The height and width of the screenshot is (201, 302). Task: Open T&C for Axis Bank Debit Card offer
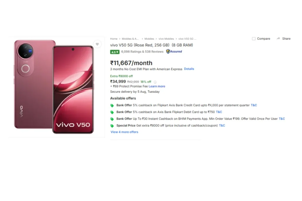point(219,112)
